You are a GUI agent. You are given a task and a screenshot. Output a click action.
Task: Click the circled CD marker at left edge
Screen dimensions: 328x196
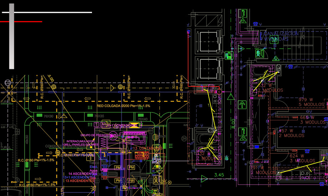coord(7,83)
